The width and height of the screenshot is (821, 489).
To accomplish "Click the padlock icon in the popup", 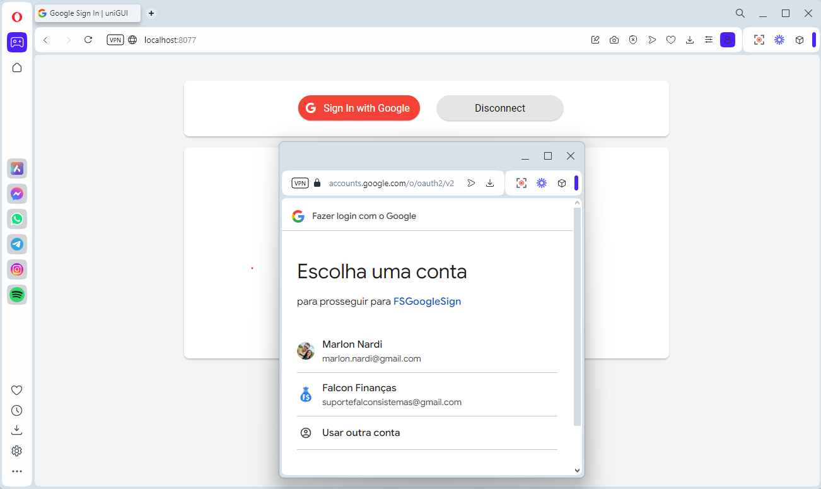I will tap(317, 183).
